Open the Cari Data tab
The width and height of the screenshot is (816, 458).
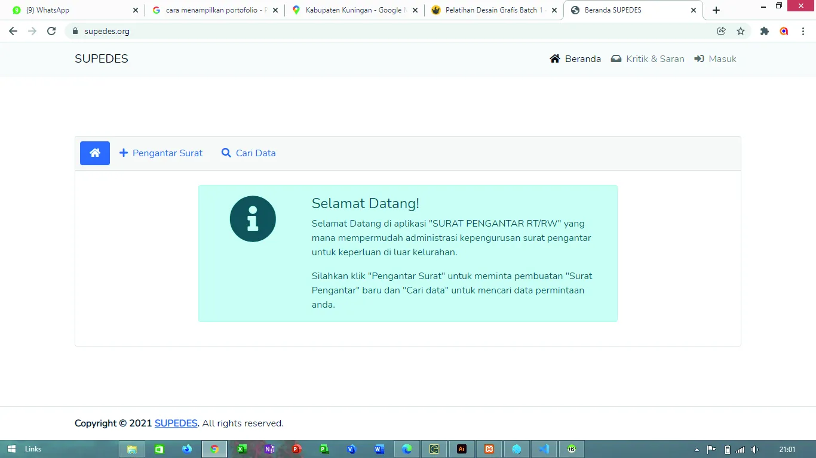click(x=248, y=153)
